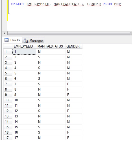The height and width of the screenshot is (148, 133).
Task: Click the Results grid icon
Action: click(x=6, y=40)
